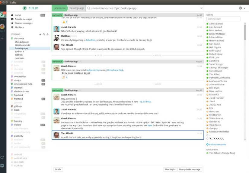Click the reload icon in left sidebar
Viewport: 249px width, 173px height.
2,157
